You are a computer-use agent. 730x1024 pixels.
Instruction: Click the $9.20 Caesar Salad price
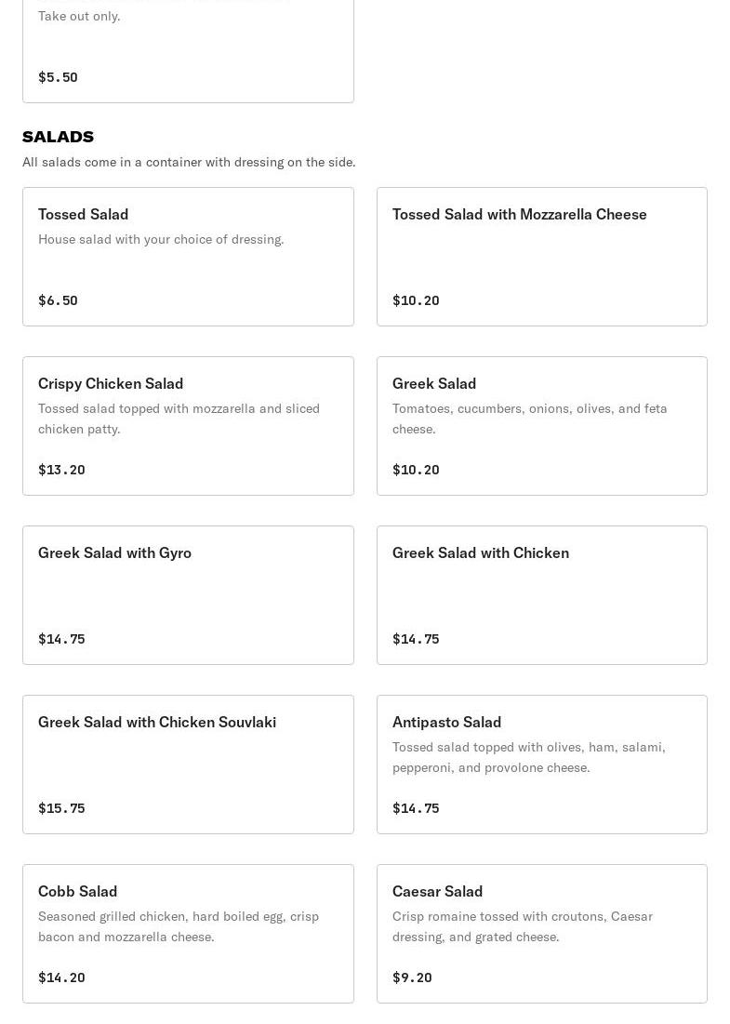(x=412, y=977)
